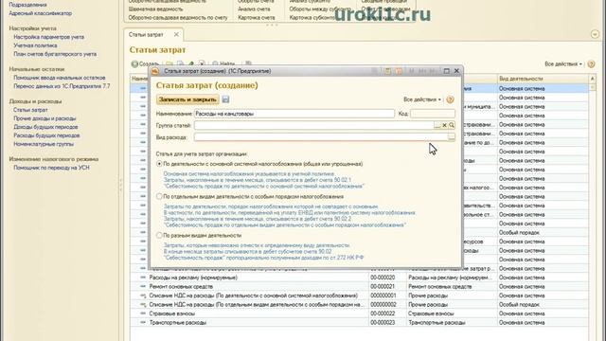Close the Статьи затрат tab with its X
The image size is (606, 341).
(176, 34)
